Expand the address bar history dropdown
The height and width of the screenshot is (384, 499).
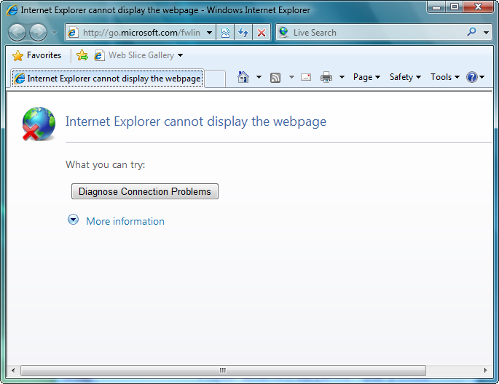click(x=209, y=33)
